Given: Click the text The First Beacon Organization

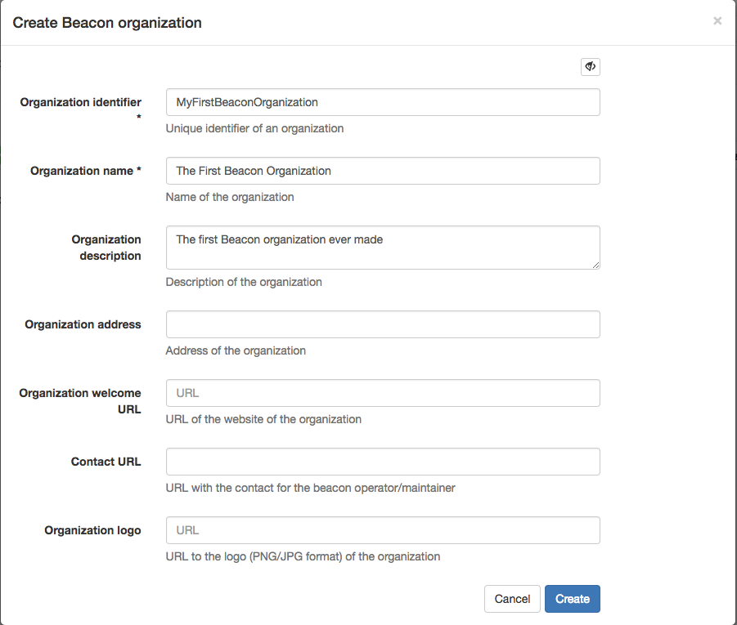Looking at the screenshot, I should tap(249, 171).
